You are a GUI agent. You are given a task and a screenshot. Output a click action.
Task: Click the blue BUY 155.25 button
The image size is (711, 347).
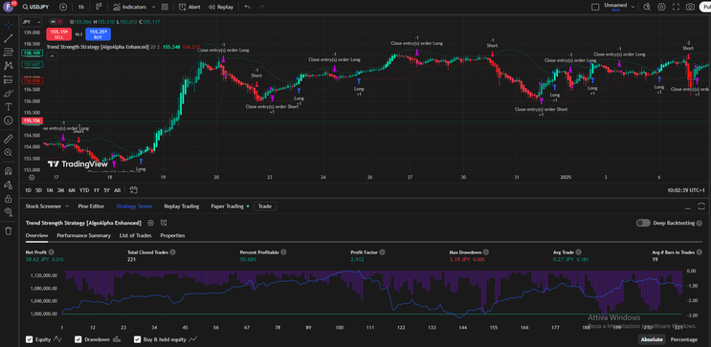coord(98,34)
